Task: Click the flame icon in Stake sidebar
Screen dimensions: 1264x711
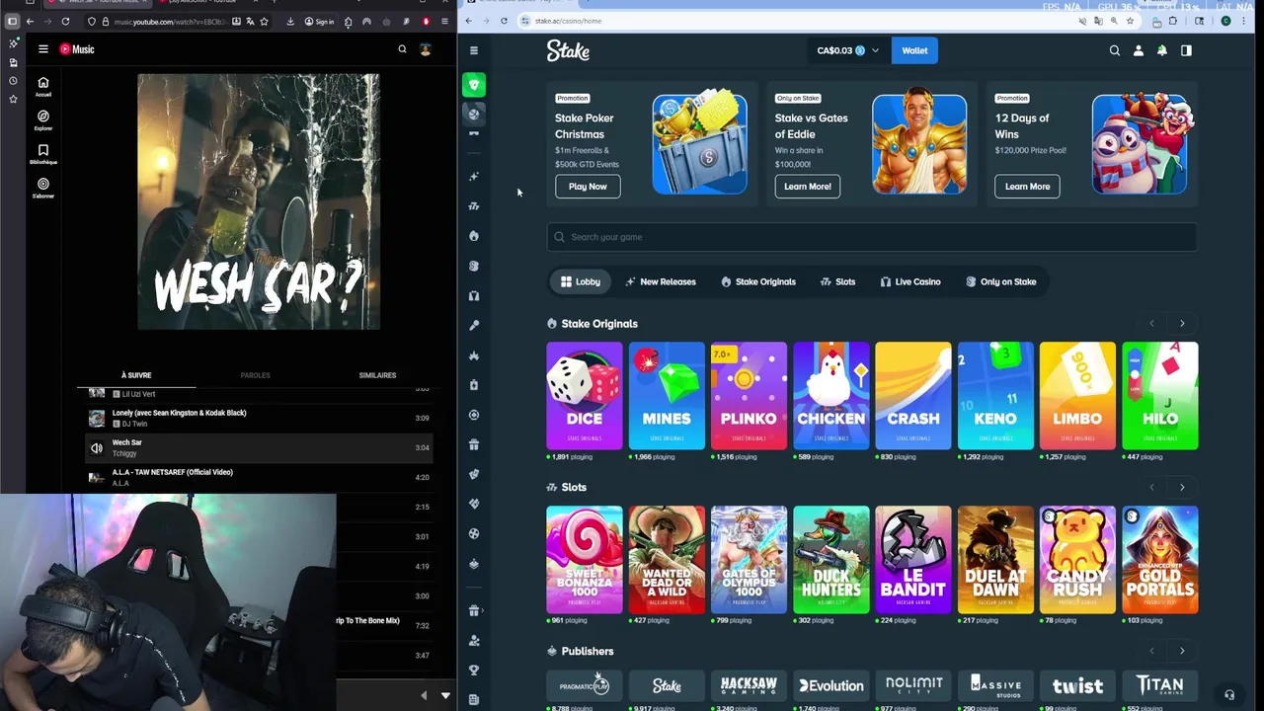Action: click(474, 236)
